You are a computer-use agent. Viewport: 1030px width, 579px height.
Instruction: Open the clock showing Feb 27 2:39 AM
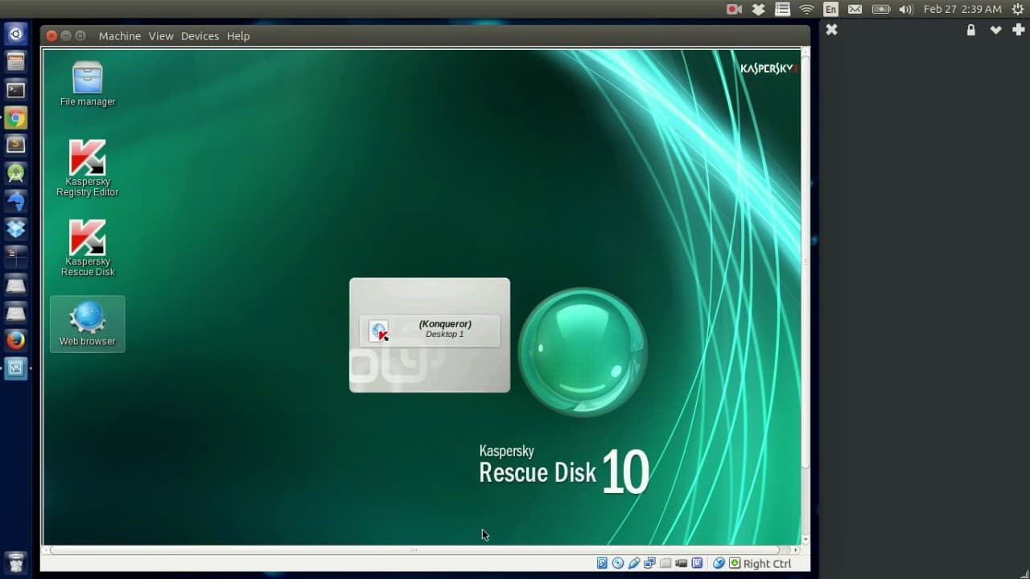click(x=962, y=9)
